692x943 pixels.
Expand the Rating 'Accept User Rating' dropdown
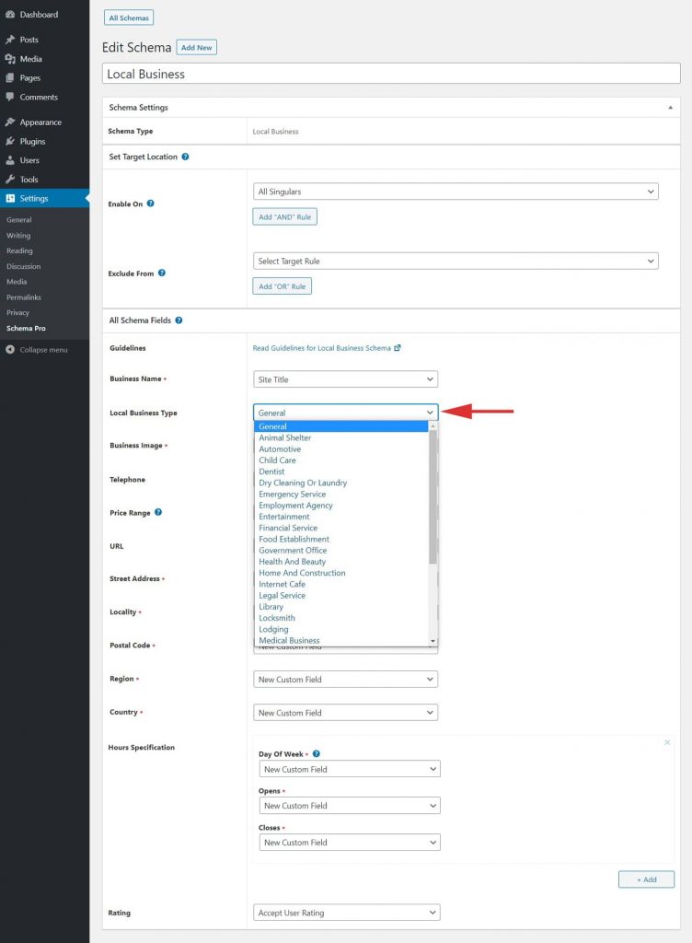pyautogui.click(x=346, y=913)
